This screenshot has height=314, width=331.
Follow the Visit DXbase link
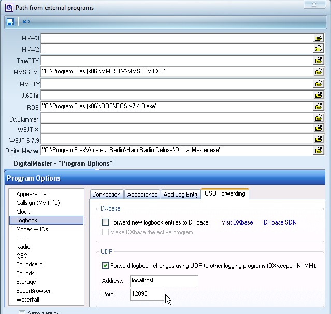pyautogui.click(x=237, y=222)
